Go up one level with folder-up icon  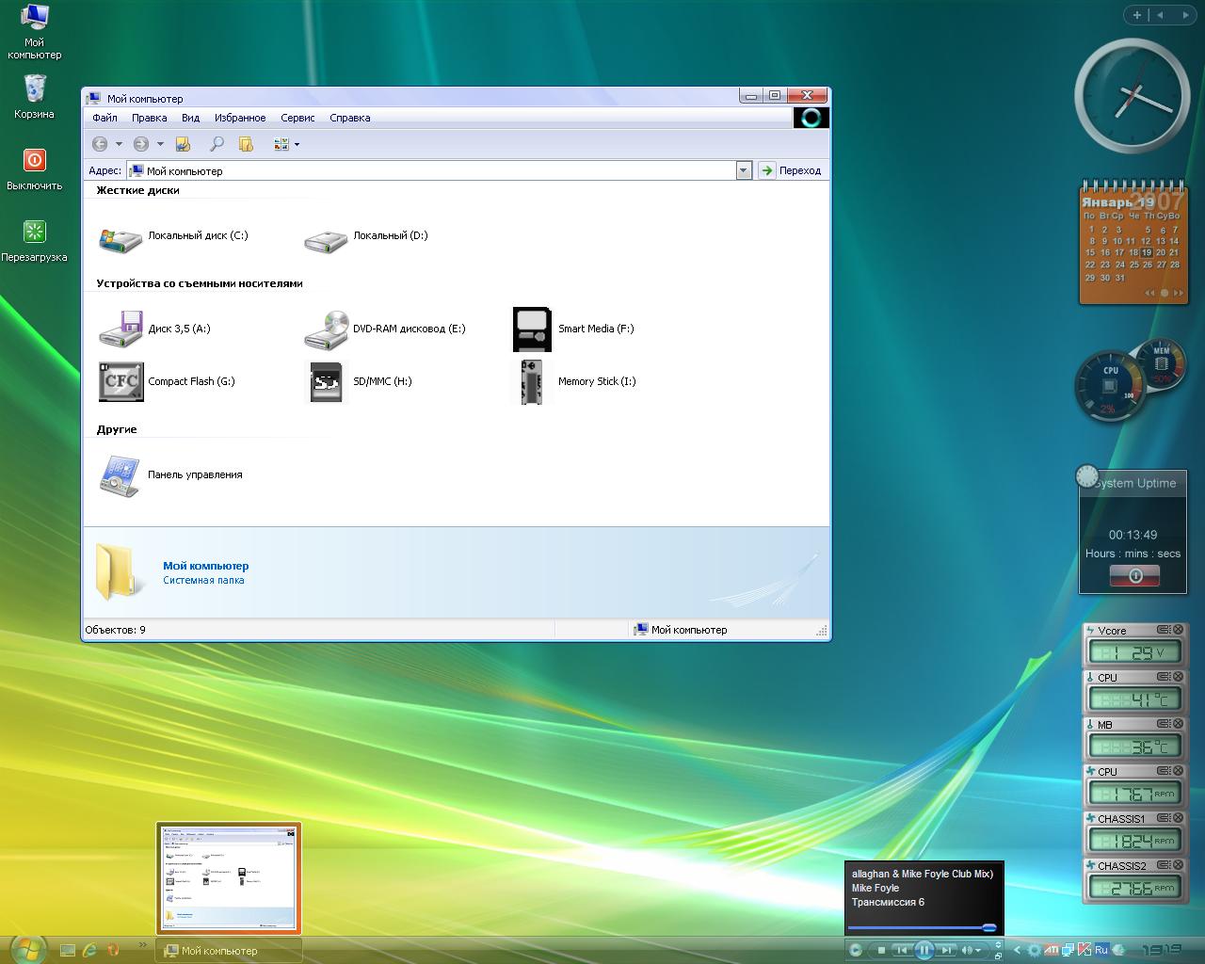(x=183, y=144)
